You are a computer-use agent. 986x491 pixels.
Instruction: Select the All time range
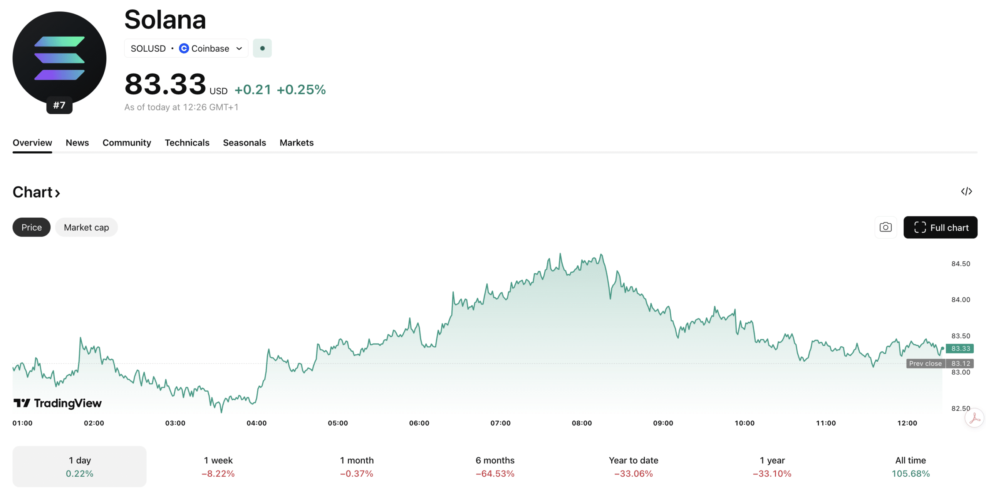[x=911, y=466]
